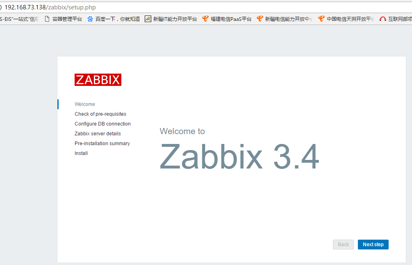This screenshot has height=265, width=412.
Task: Click the Baidu paw bookmark icon
Action: pos(90,19)
